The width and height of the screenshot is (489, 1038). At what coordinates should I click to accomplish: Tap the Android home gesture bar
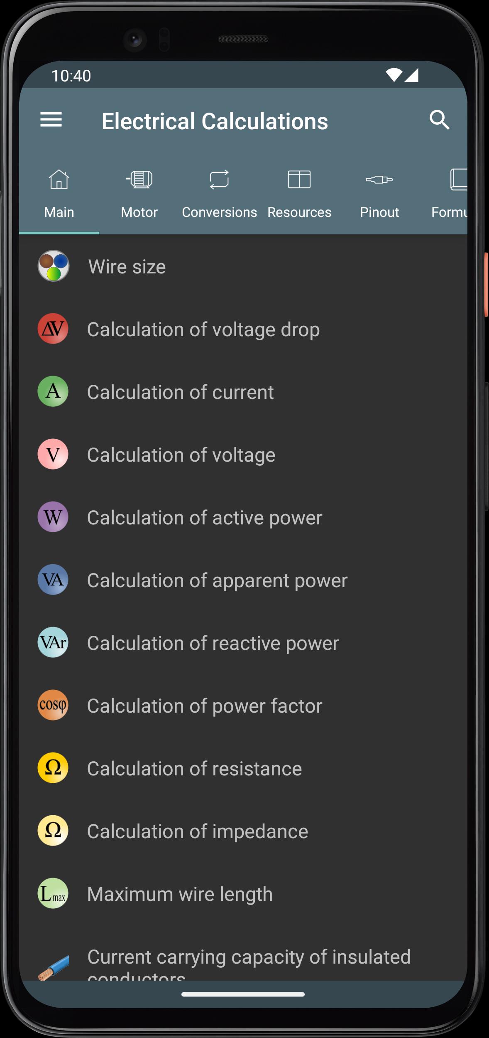pyautogui.click(x=243, y=994)
